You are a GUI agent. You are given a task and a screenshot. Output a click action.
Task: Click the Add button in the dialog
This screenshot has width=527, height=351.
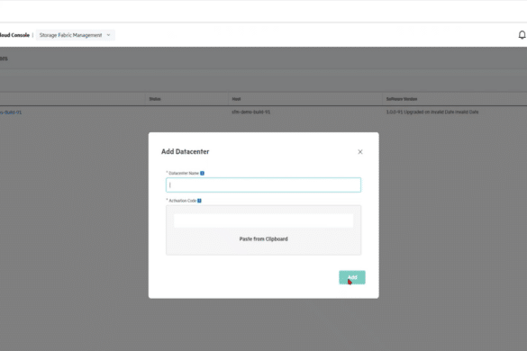(352, 277)
